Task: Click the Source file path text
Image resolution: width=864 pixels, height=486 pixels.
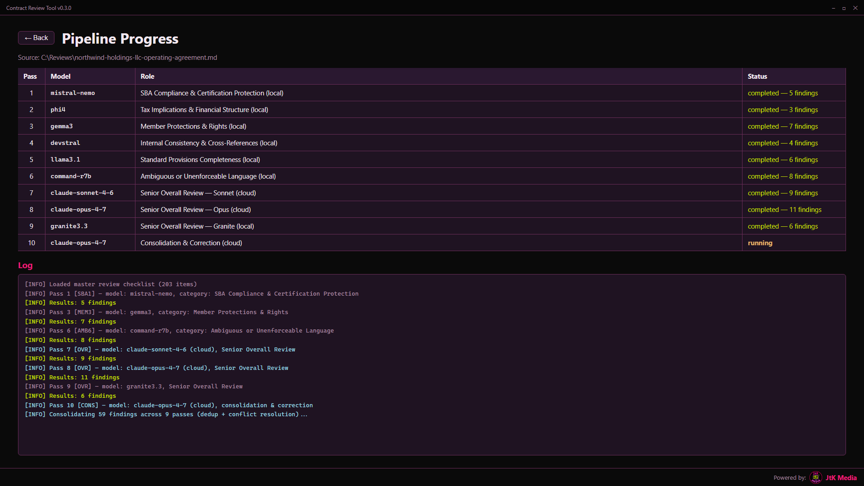Action: click(x=117, y=58)
